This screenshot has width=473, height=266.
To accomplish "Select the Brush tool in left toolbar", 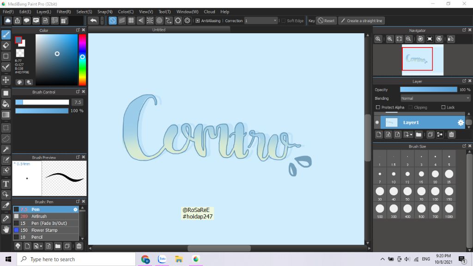I will pyautogui.click(x=6, y=35).
